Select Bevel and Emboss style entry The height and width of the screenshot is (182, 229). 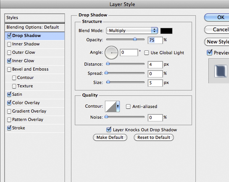tap(30, 69)
